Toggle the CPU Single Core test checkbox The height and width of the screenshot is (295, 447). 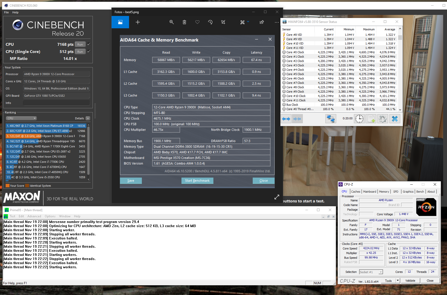[x=89, y=51]
